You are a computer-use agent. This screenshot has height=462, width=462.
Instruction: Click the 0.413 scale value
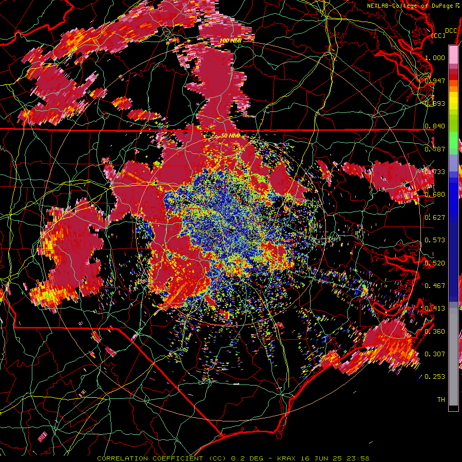click(435, 309)
